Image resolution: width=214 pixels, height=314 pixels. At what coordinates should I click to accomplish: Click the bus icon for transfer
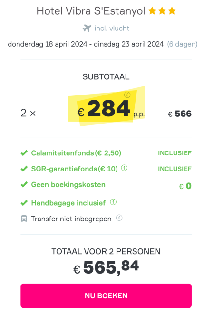pos(24,219)
